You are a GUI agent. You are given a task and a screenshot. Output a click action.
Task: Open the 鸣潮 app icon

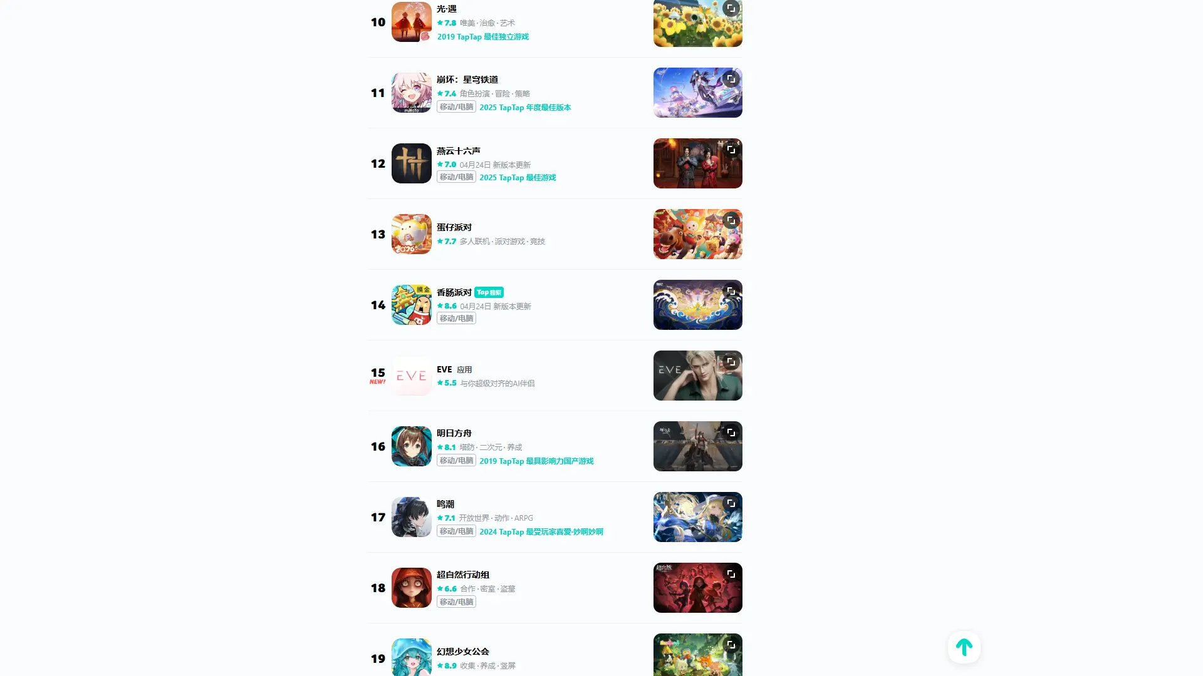pyautogui.click(x=412, y=517)
